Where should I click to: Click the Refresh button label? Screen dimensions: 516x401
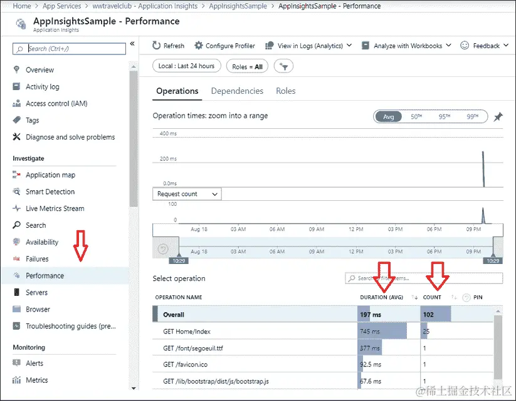pyautogui.click(x=174, y=46)
